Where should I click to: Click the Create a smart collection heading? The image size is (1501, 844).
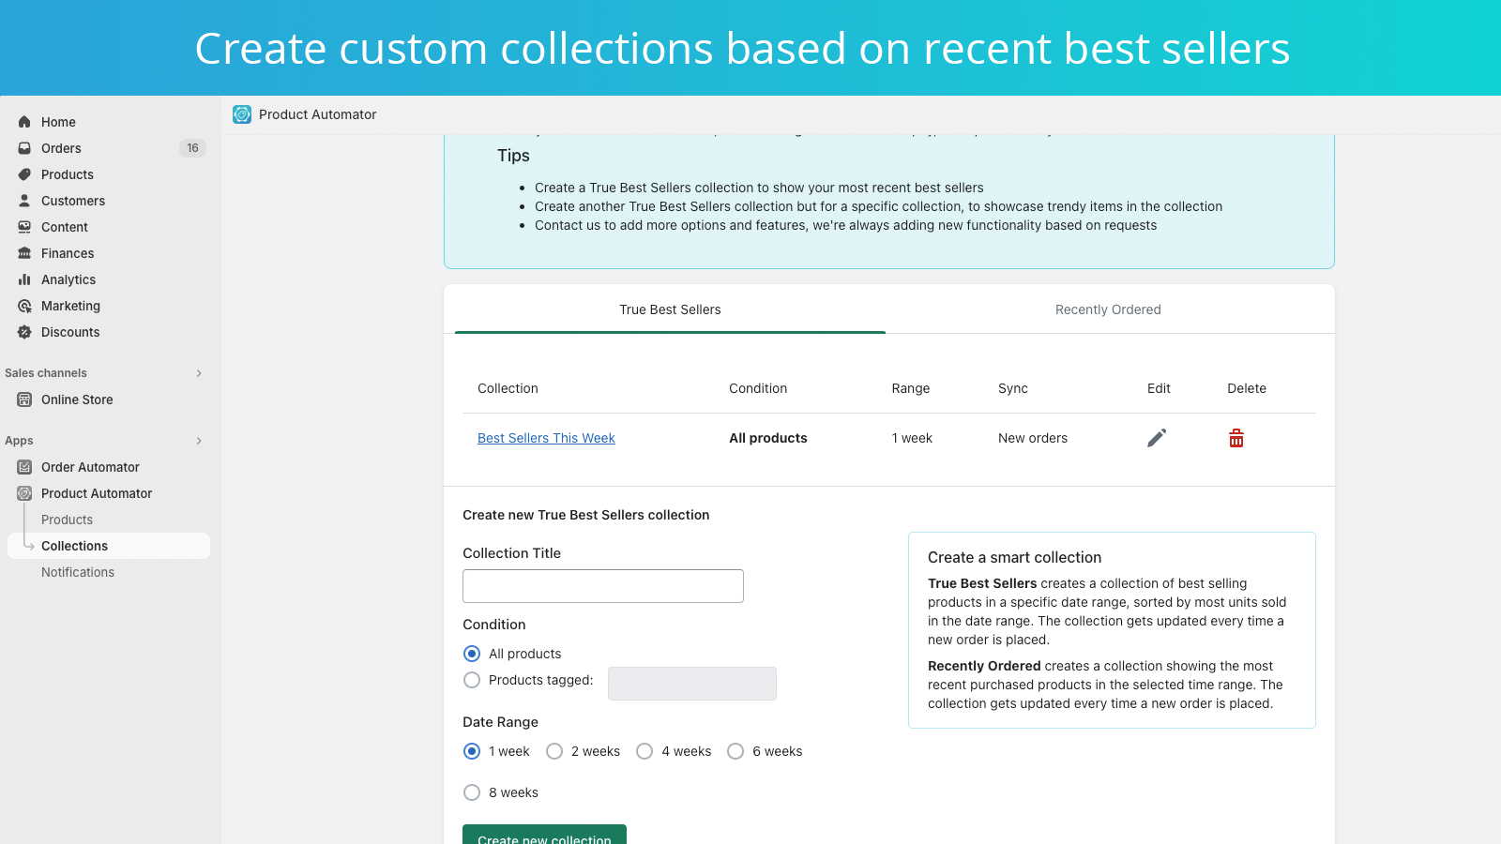1014,557
